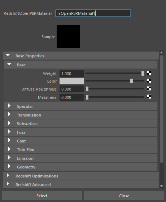Open the Subsurface rollout
The image size is (166, 202).
point(81,123)
